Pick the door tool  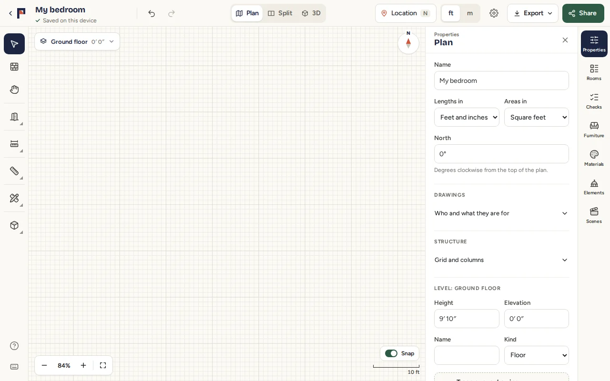coord(14,117)
